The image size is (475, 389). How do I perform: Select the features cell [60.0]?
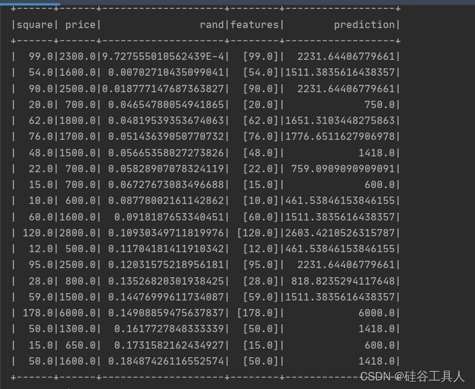pyautogui.click(x=261, y=217)
